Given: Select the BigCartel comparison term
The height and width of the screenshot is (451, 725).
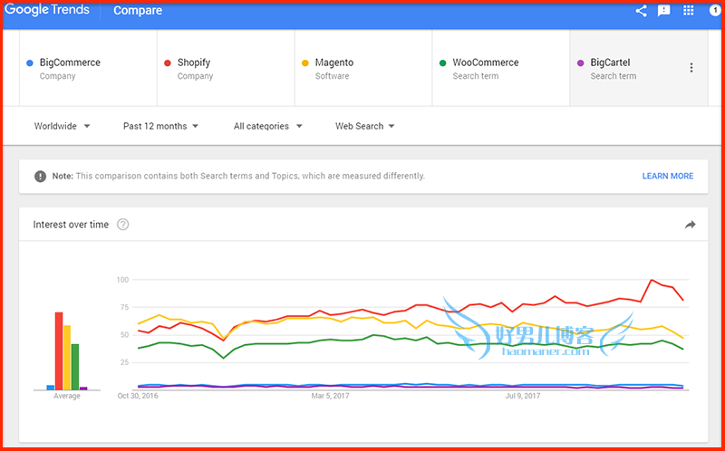Looking at the screenshot, I should (639, 68).
